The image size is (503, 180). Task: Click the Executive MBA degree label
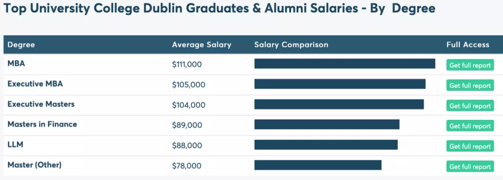click(x=35, y=84)
